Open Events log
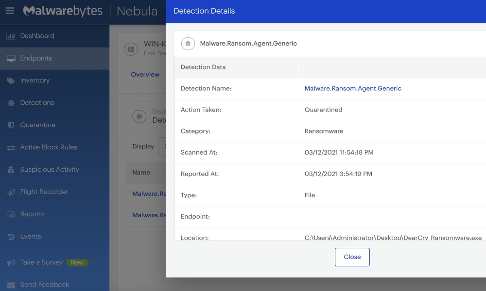This screenshot has width=486, height=291. click(x=30, y=236)
